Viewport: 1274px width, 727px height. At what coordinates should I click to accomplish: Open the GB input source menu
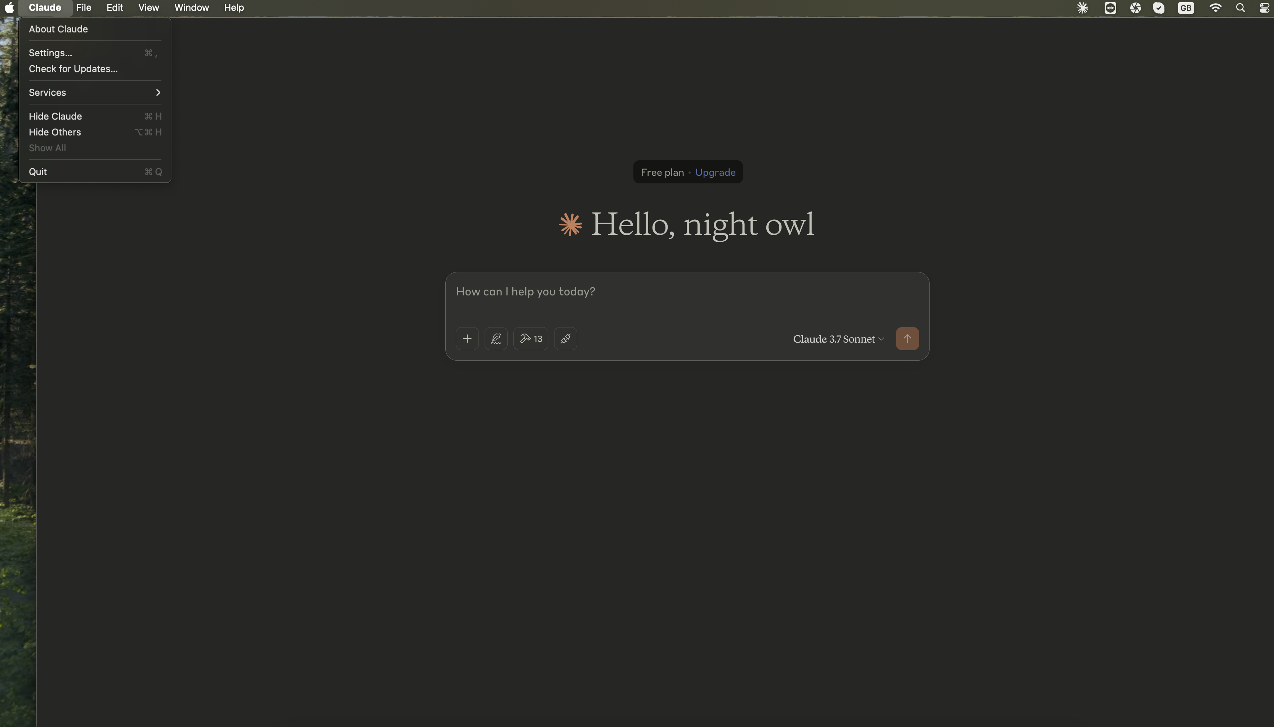(x=1186, y=8)
